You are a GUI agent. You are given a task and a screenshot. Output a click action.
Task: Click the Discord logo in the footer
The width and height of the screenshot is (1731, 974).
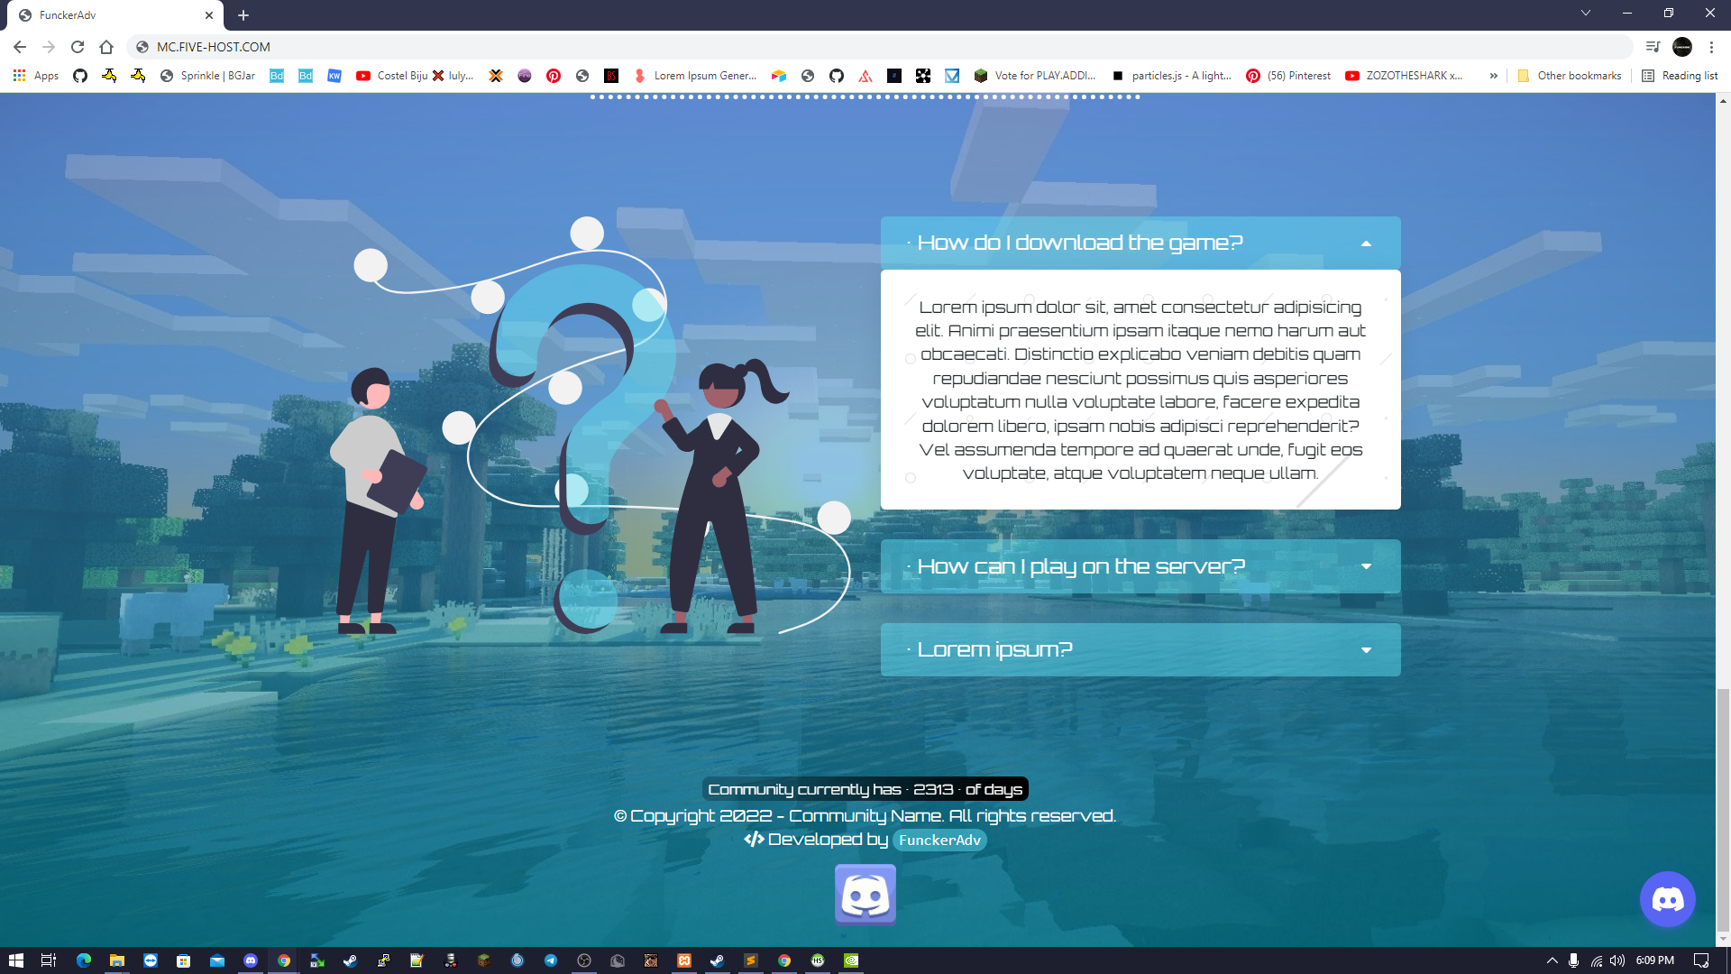(x=865, y=894)
